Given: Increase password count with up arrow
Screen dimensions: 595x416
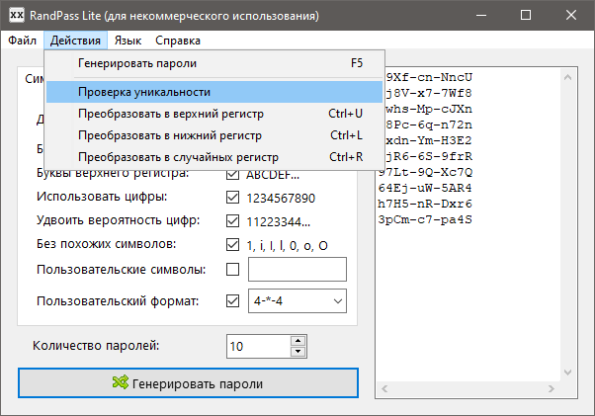Looking at the screenshot, I should tap(298, 340).
